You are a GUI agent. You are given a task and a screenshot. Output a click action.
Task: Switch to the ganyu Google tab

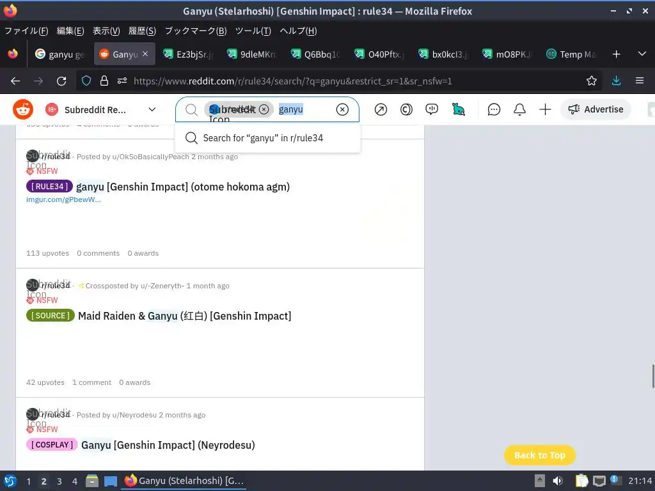(x=60, y=54)
